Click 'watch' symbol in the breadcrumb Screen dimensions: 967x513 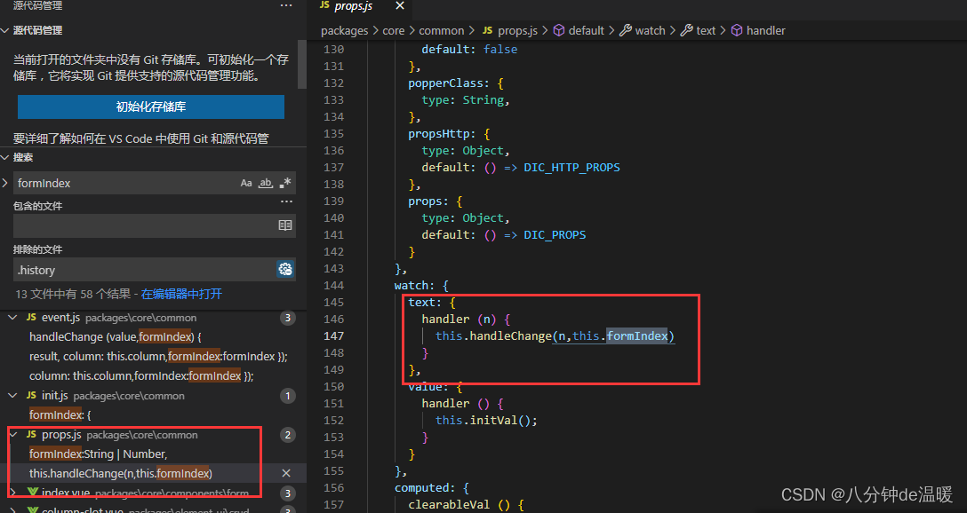point(650,31)
